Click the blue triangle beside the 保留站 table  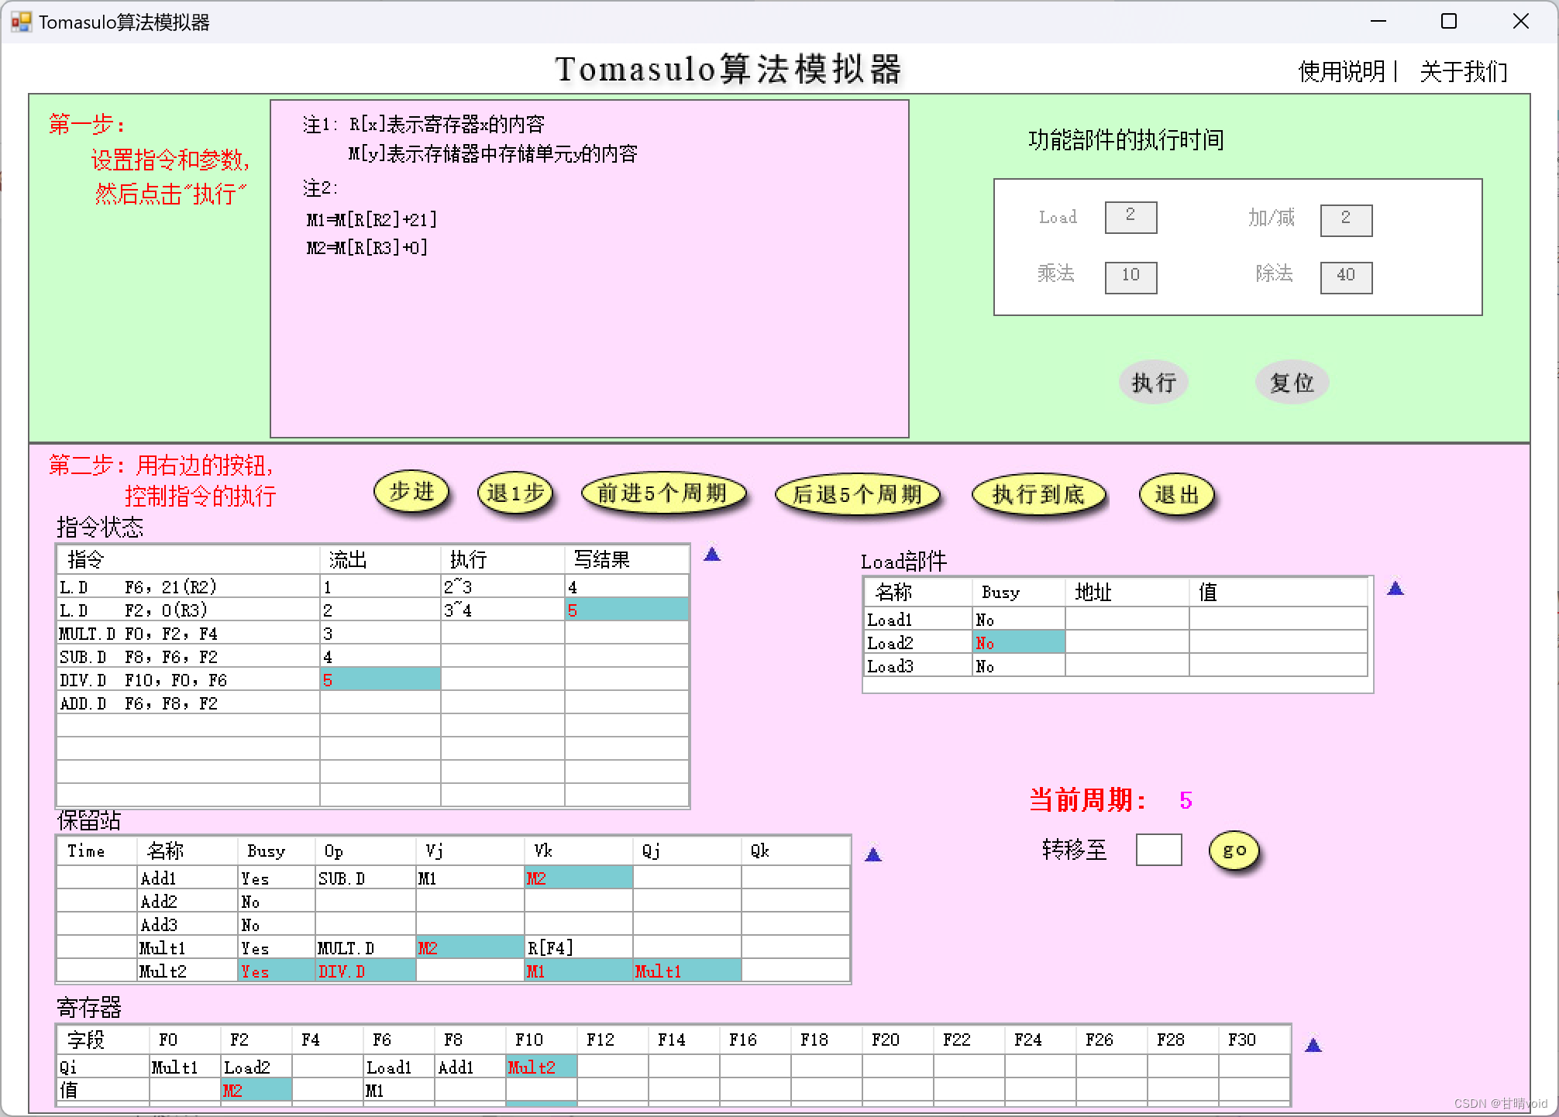pos(873,854)
